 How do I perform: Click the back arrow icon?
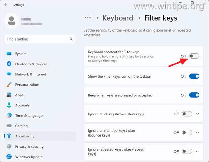(6, 5)
